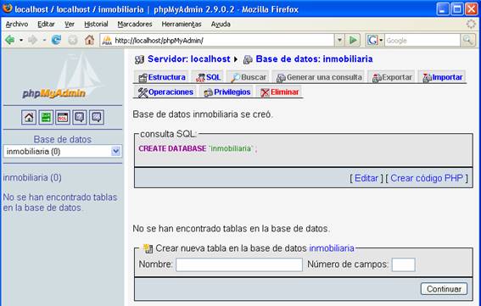
Task: Click the server icon beside Servidor: localhost
Action: click(x=139, y=59)
